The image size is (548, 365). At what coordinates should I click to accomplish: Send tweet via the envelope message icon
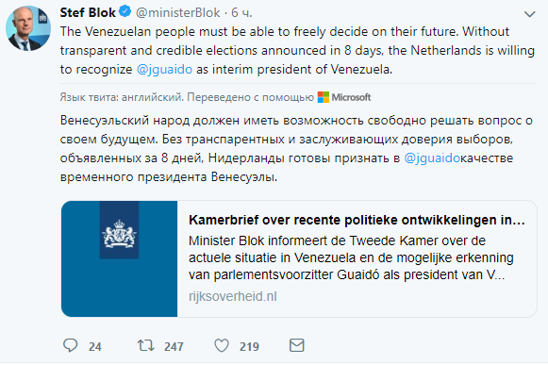[x=297, y=345]
